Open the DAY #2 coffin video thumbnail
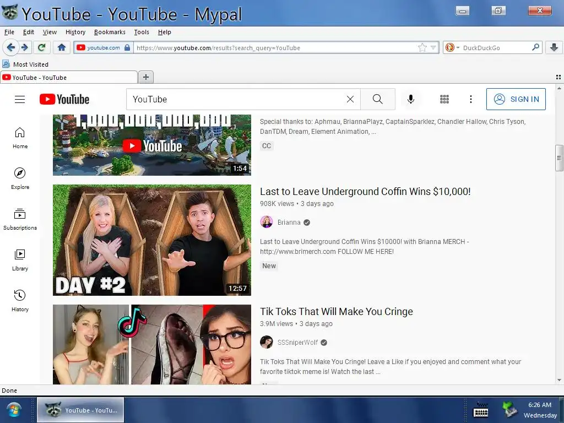 152,240
